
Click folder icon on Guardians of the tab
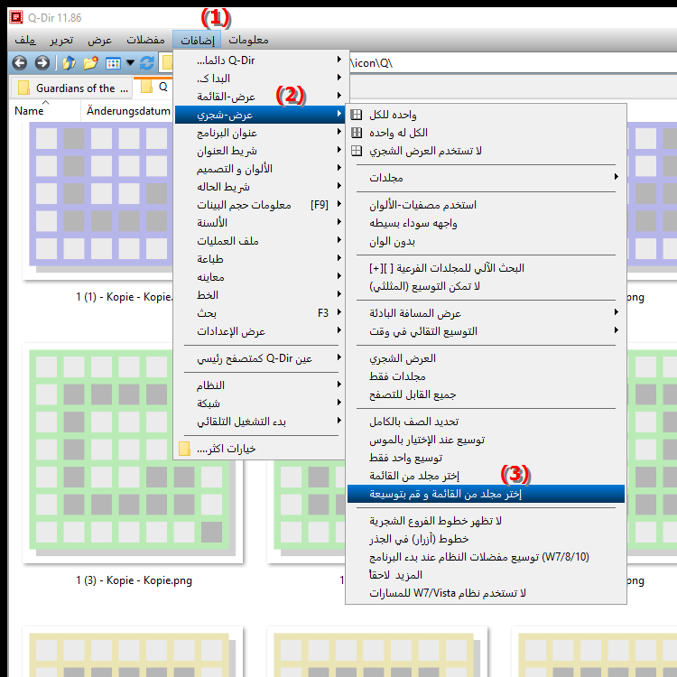23,88
